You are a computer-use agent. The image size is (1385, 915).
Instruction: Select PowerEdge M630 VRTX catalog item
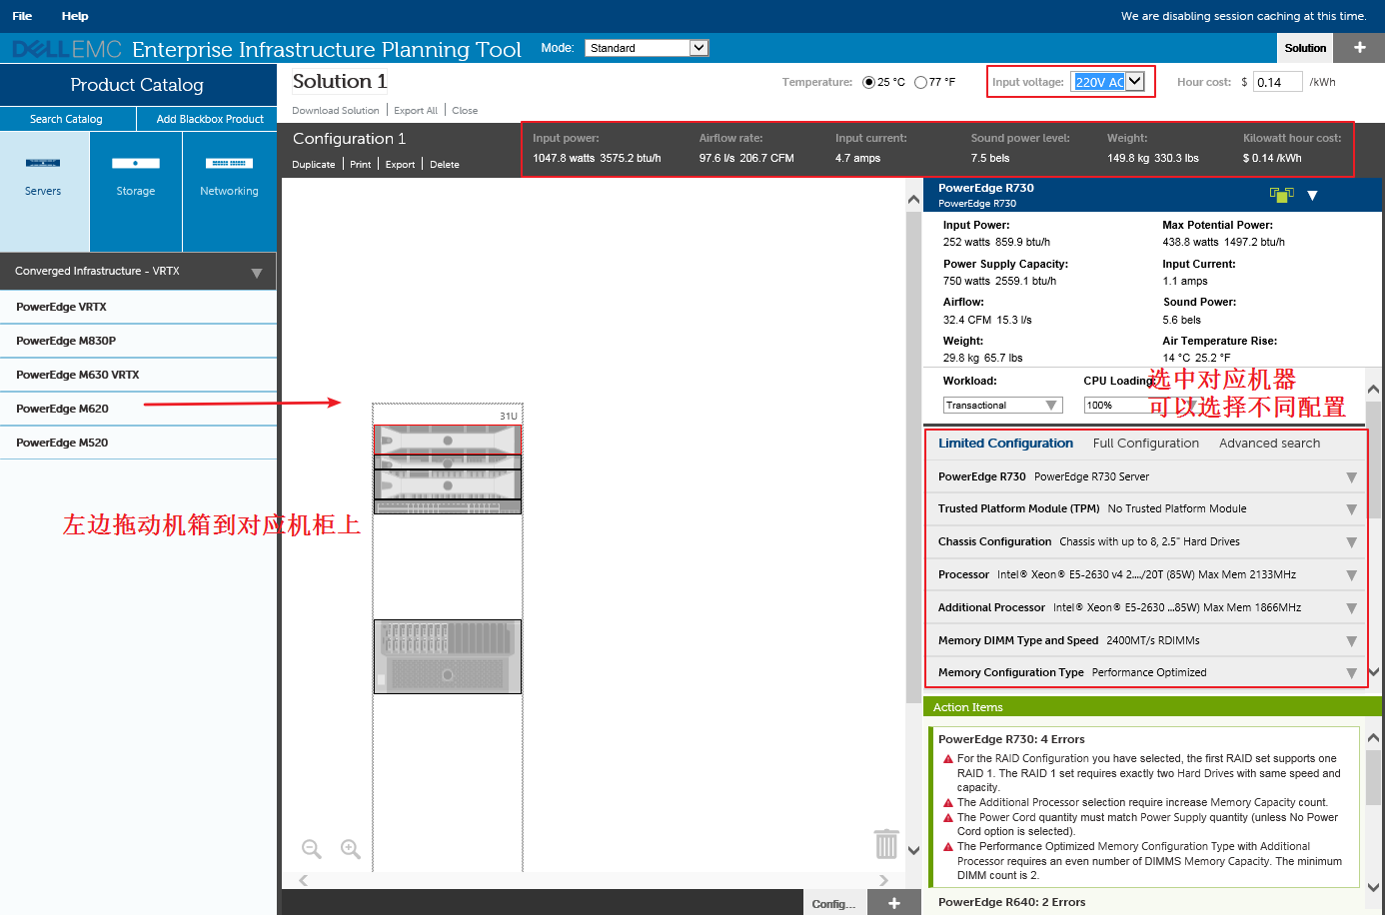(138, 375)
